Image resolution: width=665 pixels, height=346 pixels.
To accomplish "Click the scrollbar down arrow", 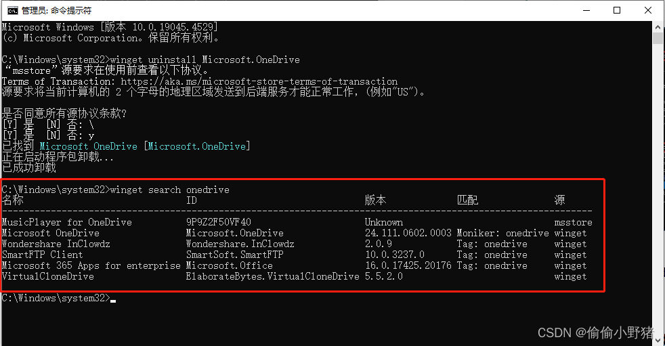I will (658, 340).
